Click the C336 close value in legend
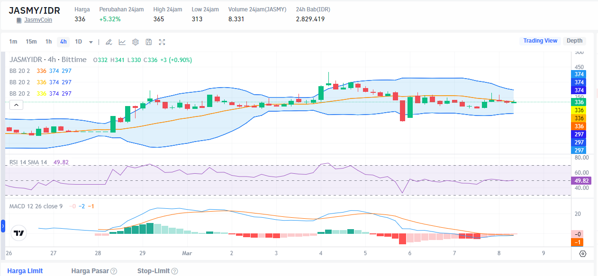Image resolution: width=598 pixels, height=276 pixels. (x=151, y=60)
